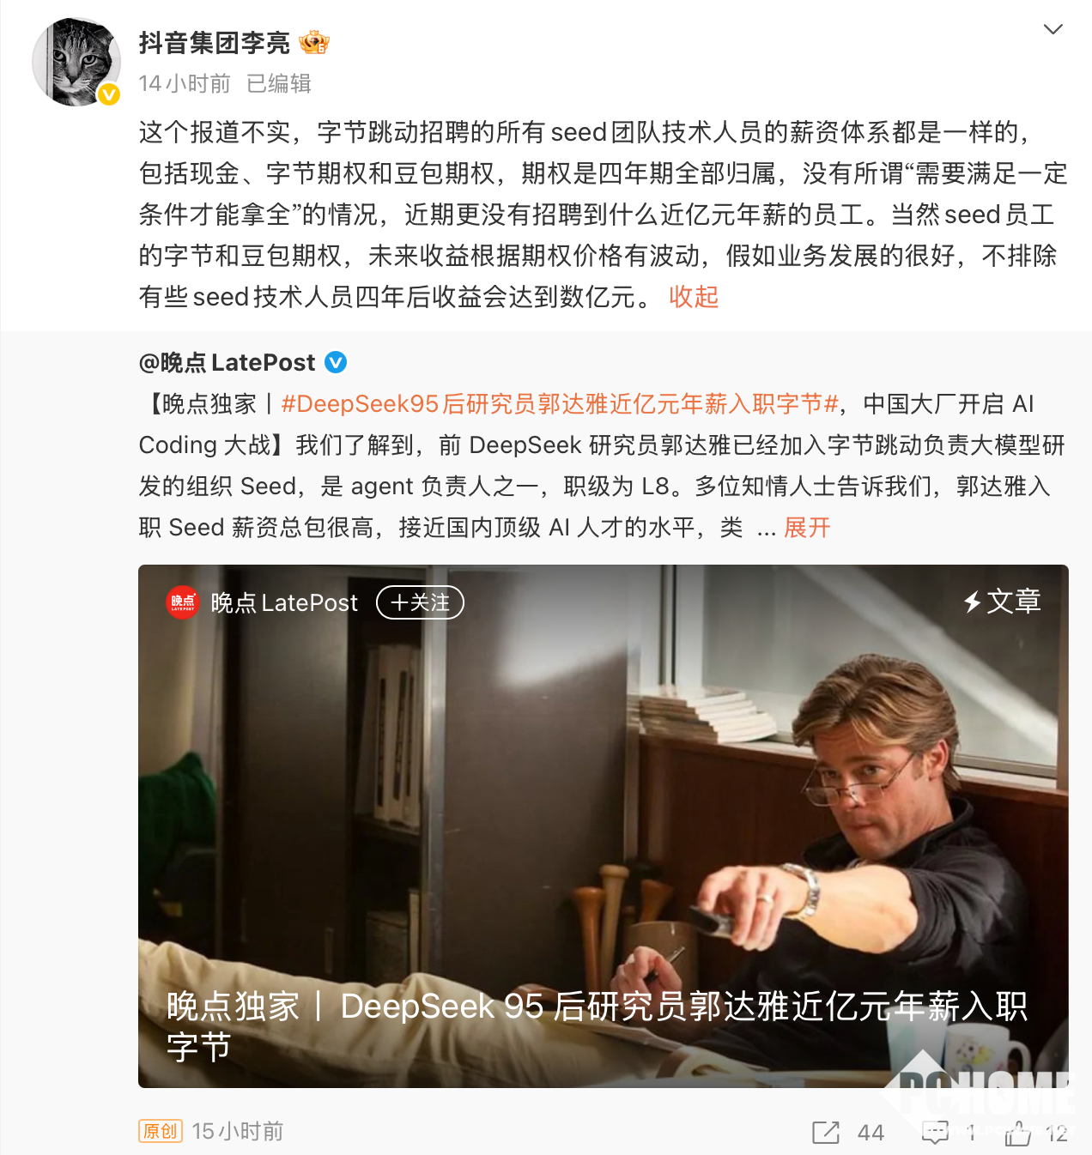1092x1155 pixels.
Task: Click the crown member badge icon
Action: (314, 42)
